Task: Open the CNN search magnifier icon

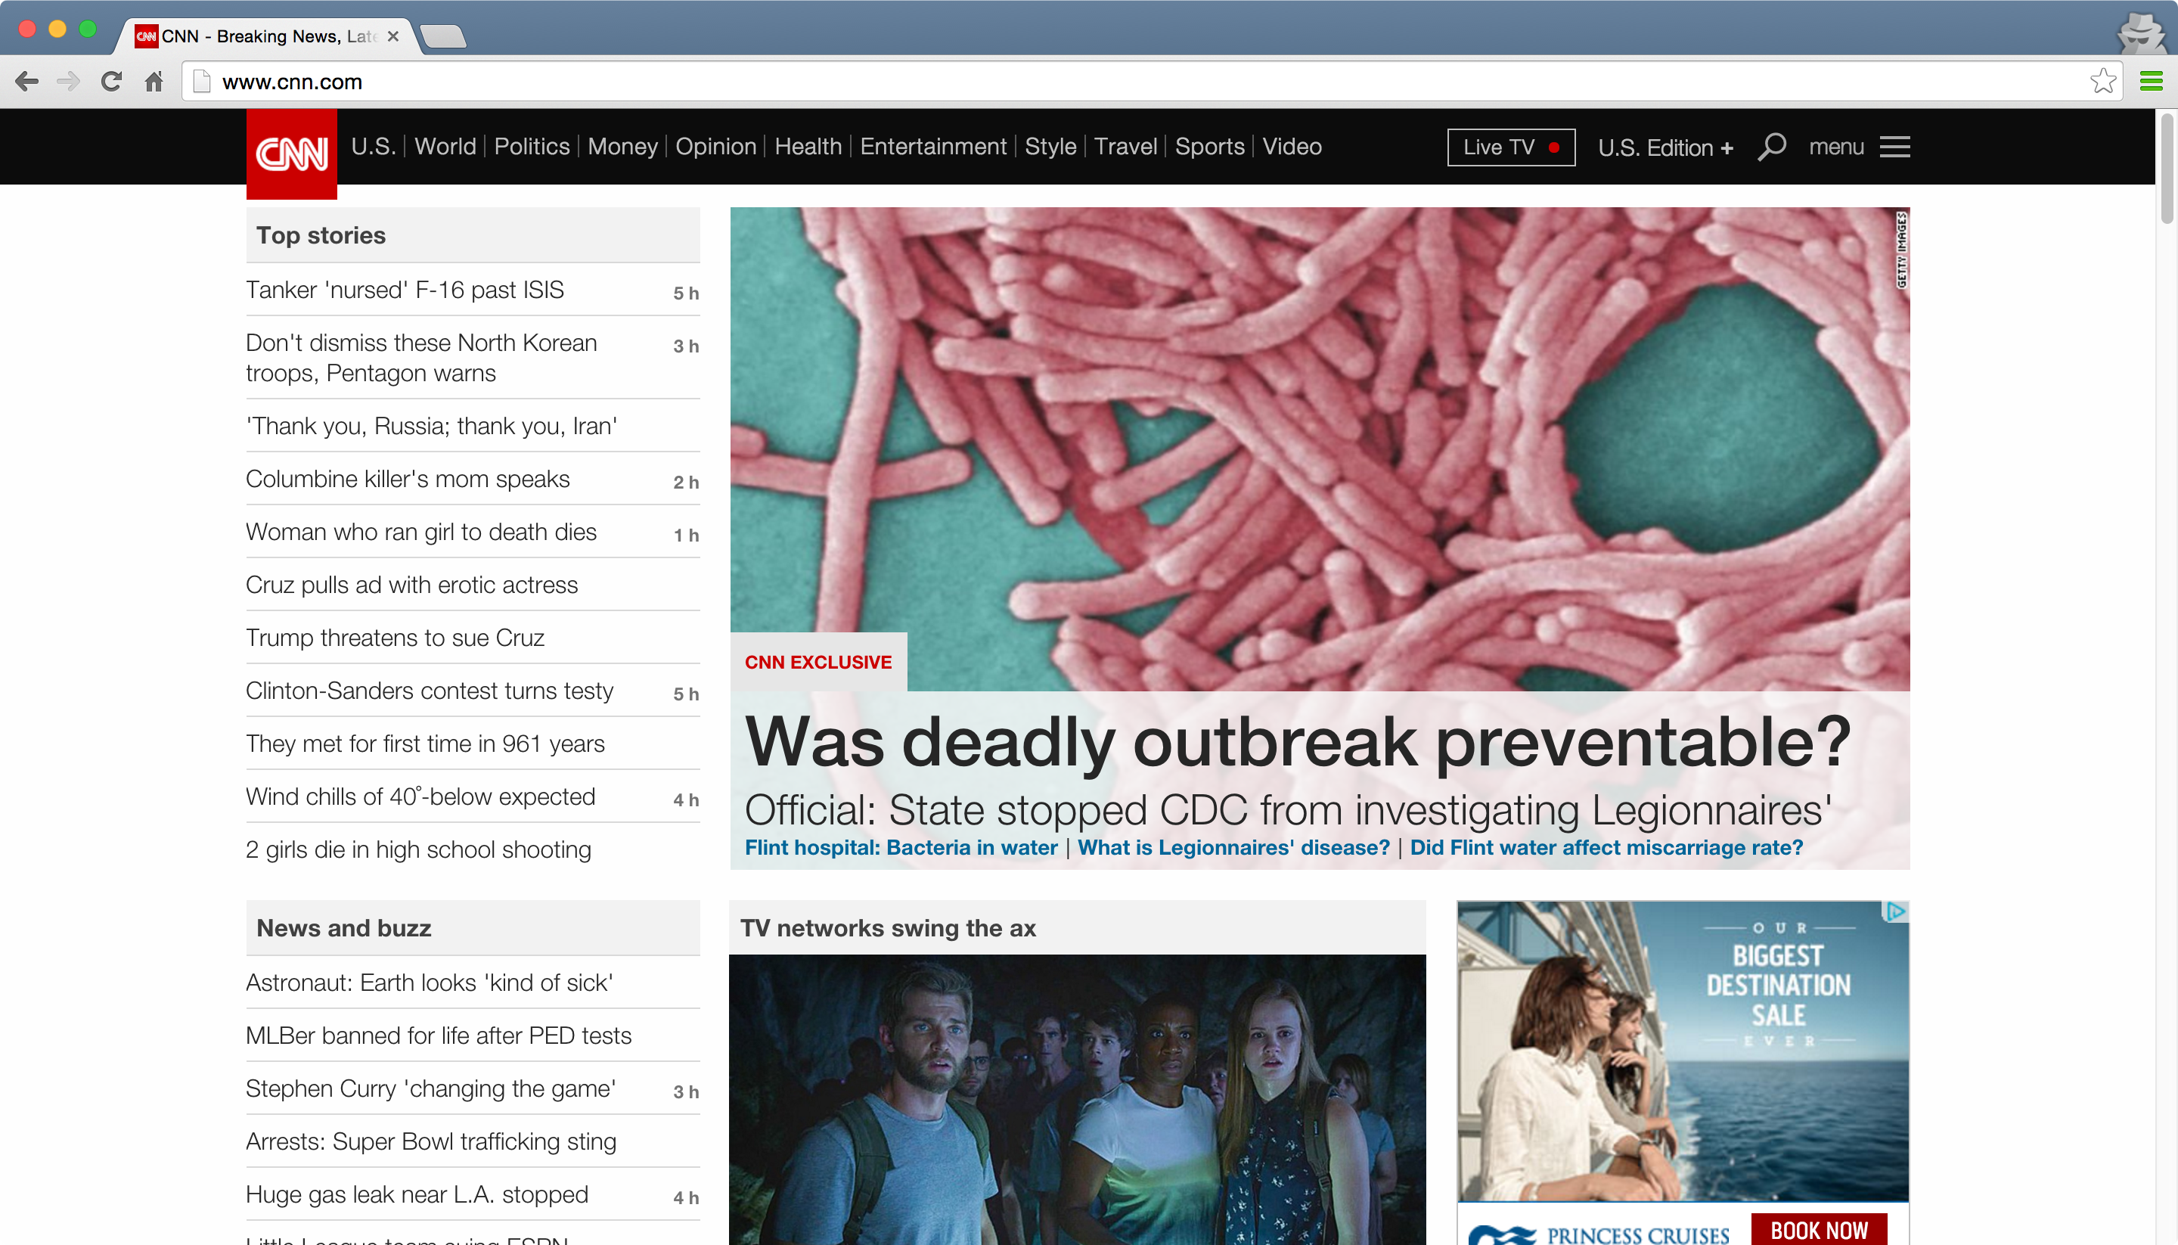Action: 1771,147
